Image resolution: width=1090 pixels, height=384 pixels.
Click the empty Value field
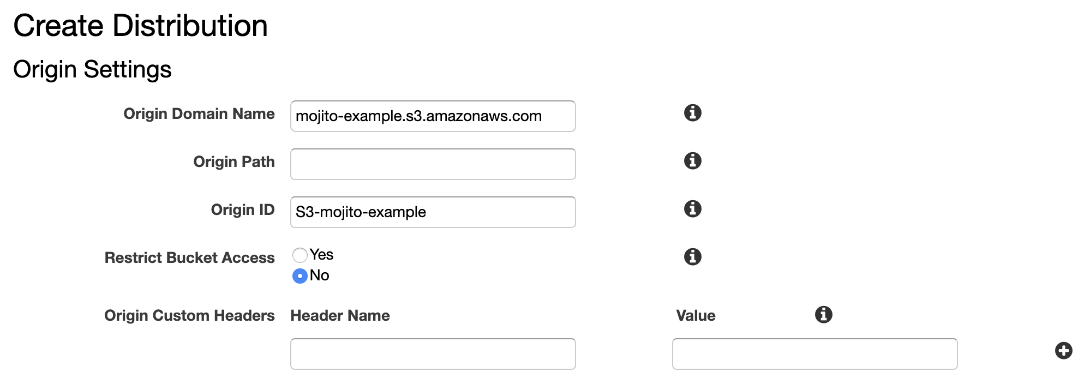click(x=814, y=353)
